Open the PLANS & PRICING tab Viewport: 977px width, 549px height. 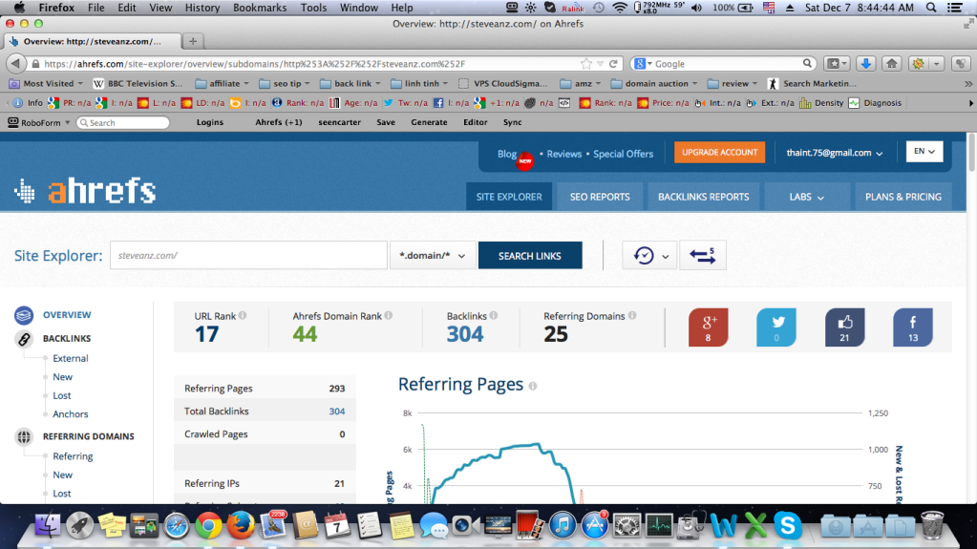[x=903, y=197]
